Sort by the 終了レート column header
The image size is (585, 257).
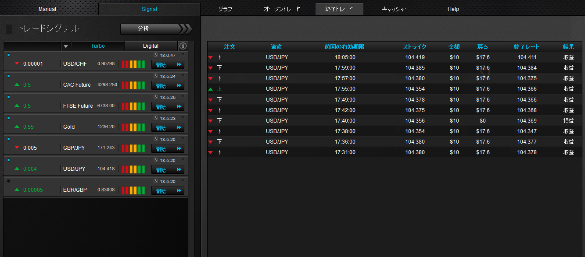tap(527, 47)
